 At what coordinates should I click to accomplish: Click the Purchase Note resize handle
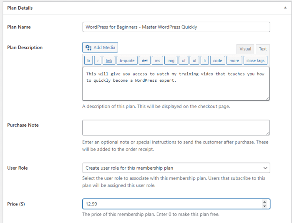tap(268, 133)
